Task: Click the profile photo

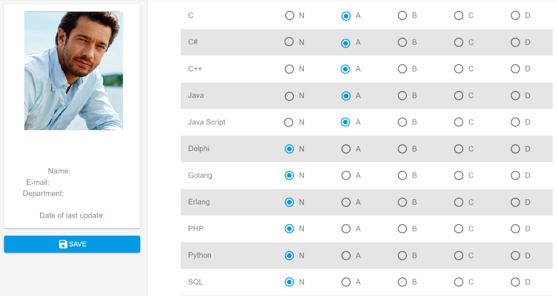Action: 73,71
